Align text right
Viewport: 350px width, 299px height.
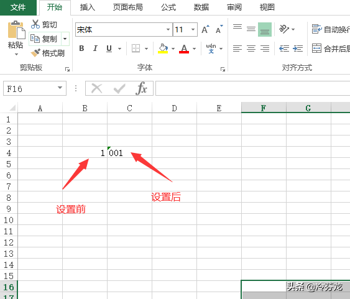pyautogui.click(x=265, y=48)
